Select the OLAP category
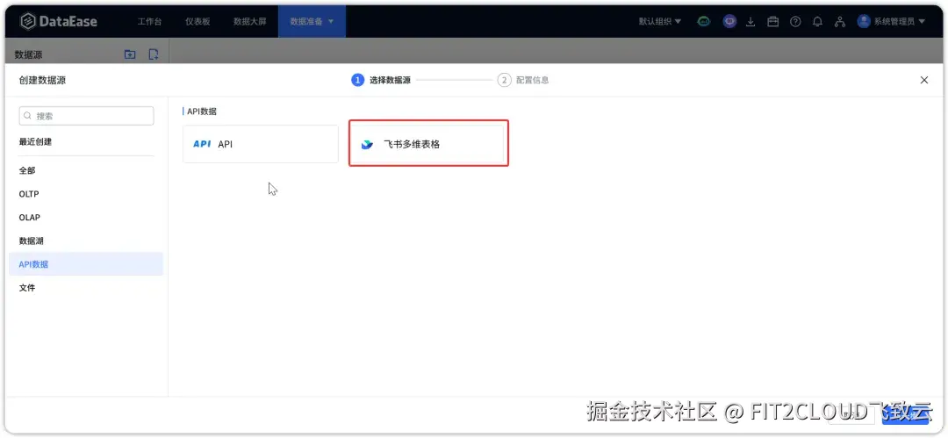The height and width of the screenshot is (438, 948). tap(86, 217)
